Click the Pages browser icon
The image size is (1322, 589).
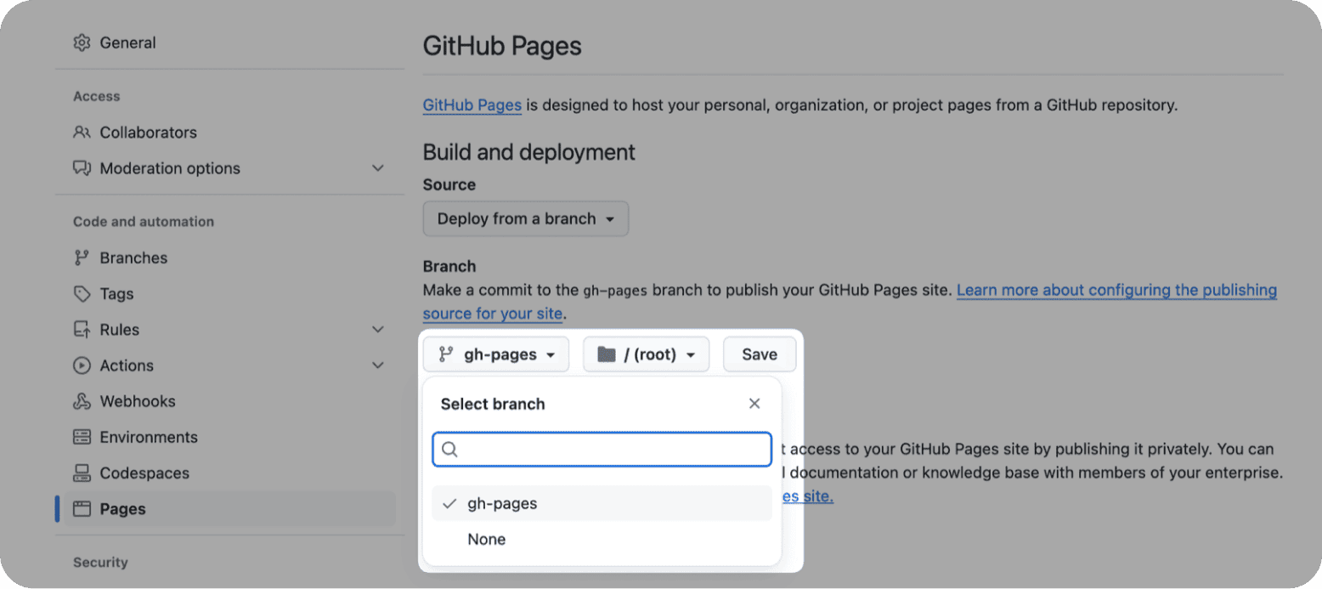click(82, 509)
